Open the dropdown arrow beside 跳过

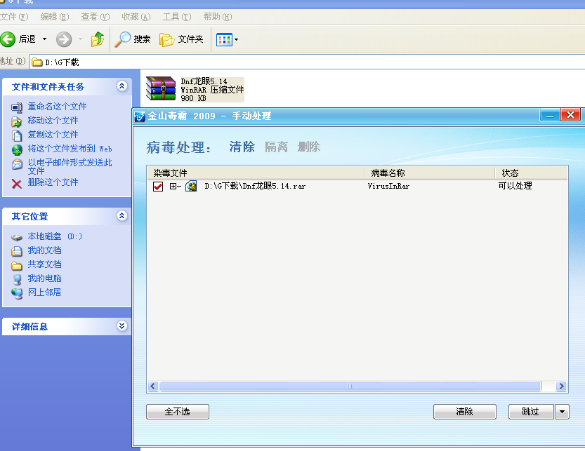(562, 412)
